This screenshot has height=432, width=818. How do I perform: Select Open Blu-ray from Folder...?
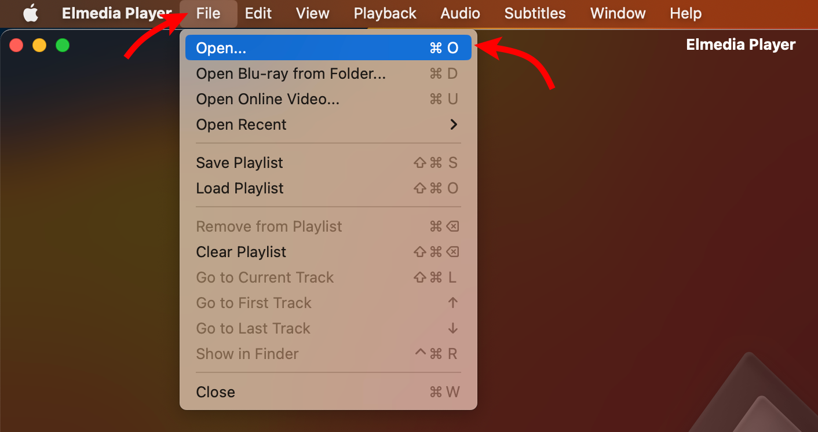328,74
